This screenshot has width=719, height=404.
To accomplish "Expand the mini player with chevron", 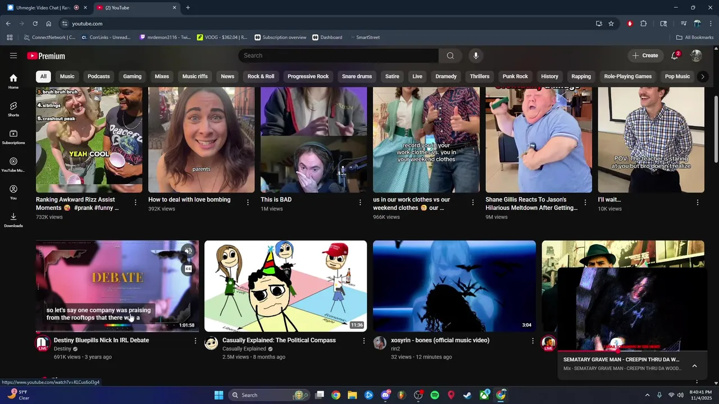I will [x=694, y=366].
